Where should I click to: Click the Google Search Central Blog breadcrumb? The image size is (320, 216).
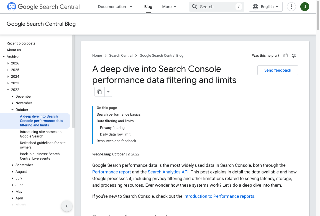click(162, 55)
